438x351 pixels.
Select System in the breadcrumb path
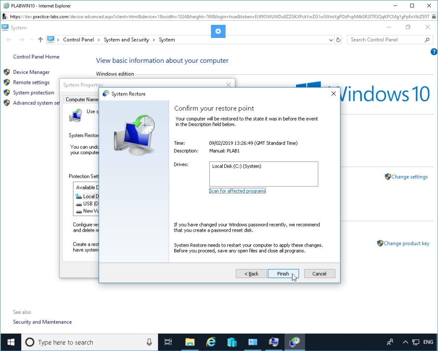pos(167,40)
